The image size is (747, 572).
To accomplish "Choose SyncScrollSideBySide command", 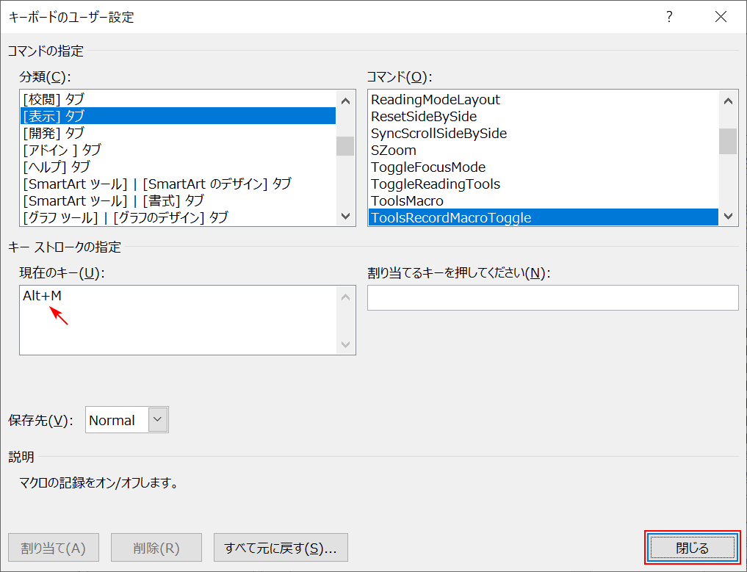I will tap(439, 133).
